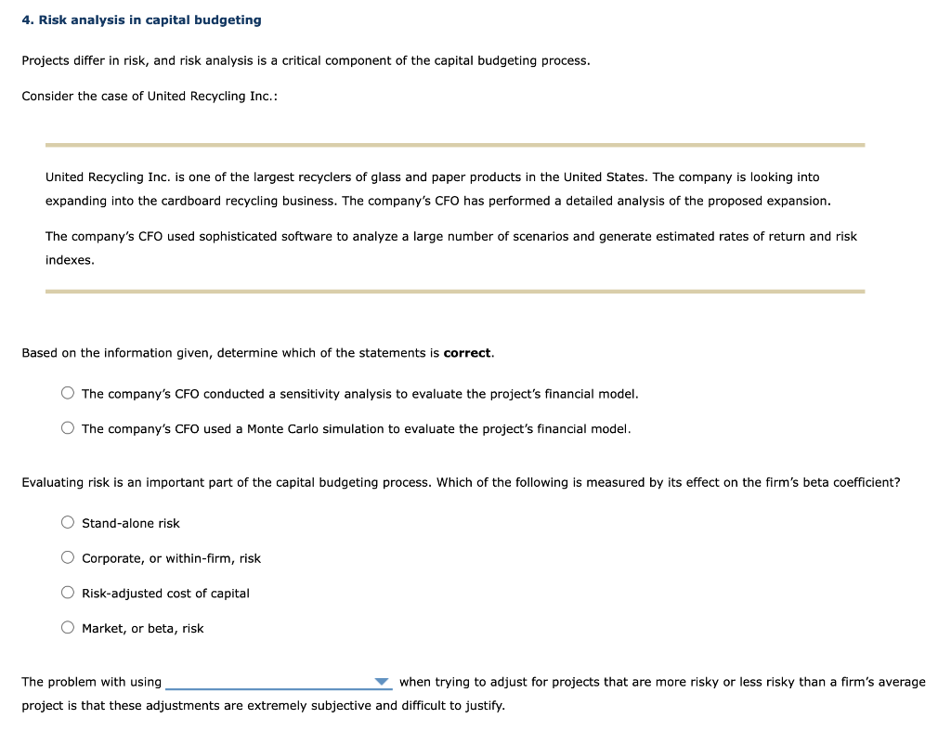Image resolution: width=951 pixels, height=732 pixels.
Task: Click the sensitivity analysis statement text
Action: click(x=359, y=393)
